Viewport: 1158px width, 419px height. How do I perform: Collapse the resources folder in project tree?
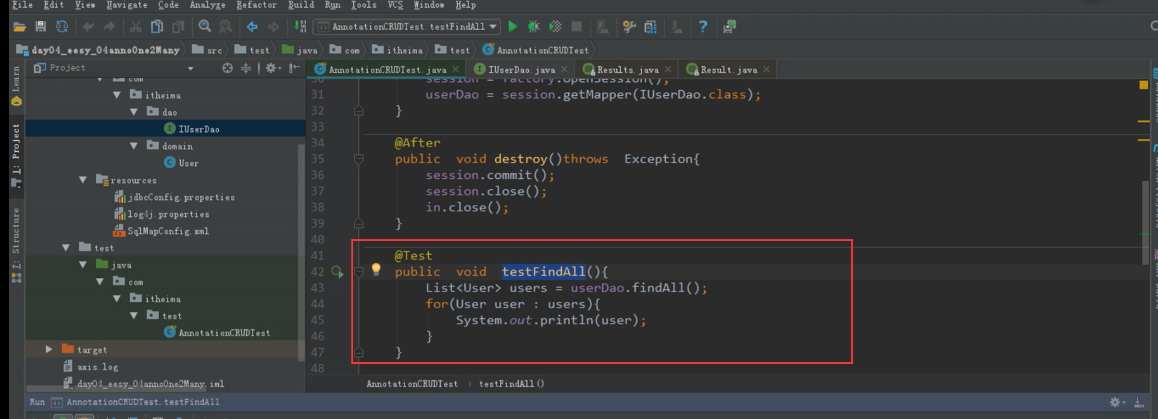(x=83, y=180)
